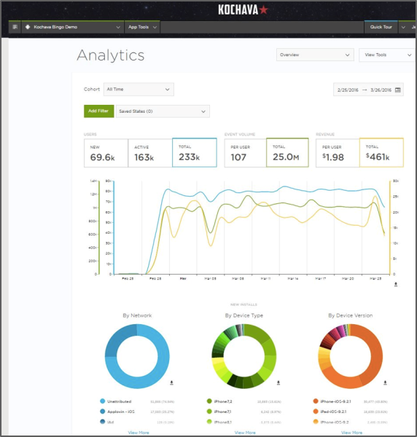Click the Applovin - iOS legend color dot
The width and height of the screenshot is (417, 437).
(x=102, y=412)
